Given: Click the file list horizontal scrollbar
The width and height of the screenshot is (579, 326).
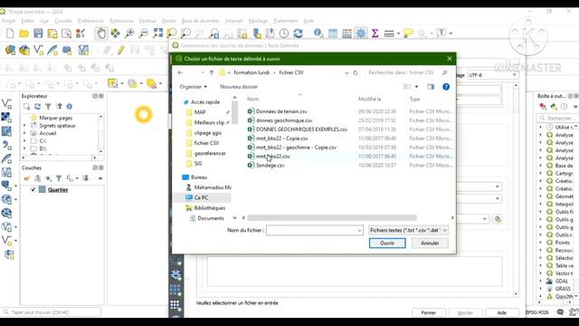Looking at the screenshot, I should [x=332, y=218].
